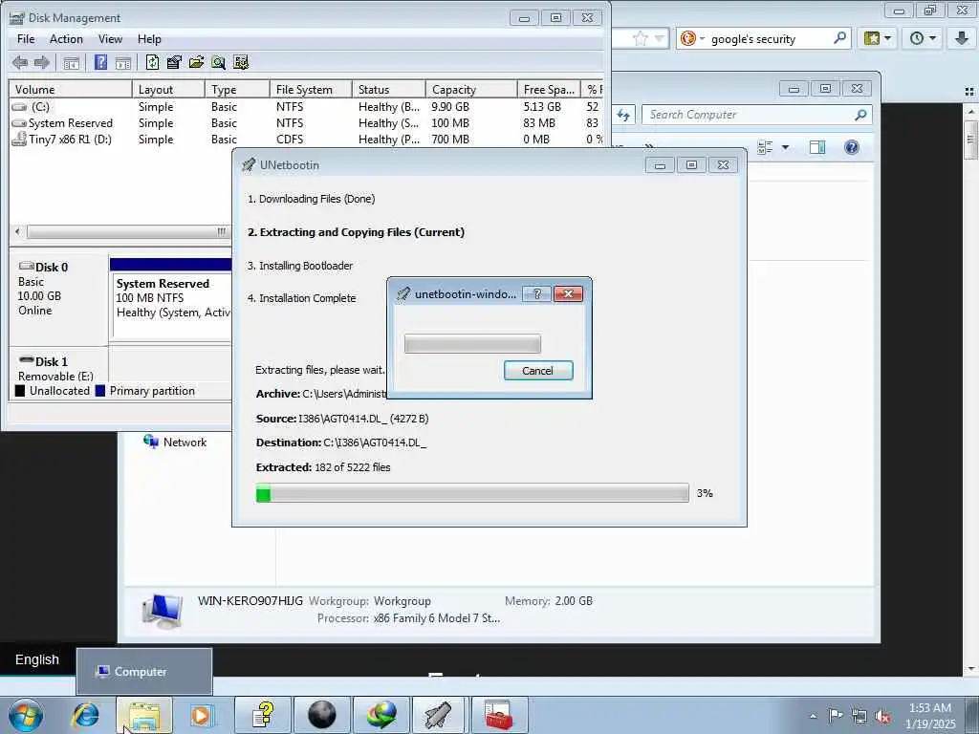Click the blue help icon in Explorer toolbar
Viewport: 979px width, 734px height.
[x=851, y=147]
